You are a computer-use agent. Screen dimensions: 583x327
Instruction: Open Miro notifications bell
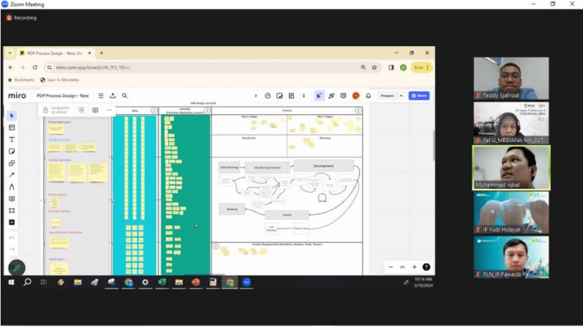click(368, 96)
